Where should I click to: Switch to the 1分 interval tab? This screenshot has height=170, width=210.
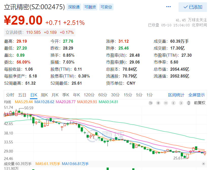pos(150,95)
